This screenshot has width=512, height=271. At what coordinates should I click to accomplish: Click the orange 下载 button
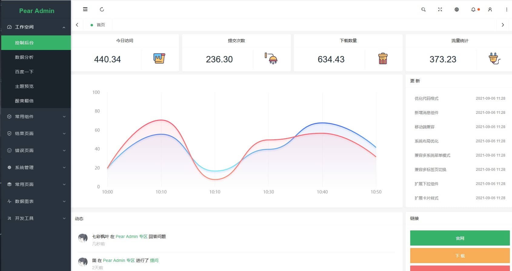pos(460,256)
